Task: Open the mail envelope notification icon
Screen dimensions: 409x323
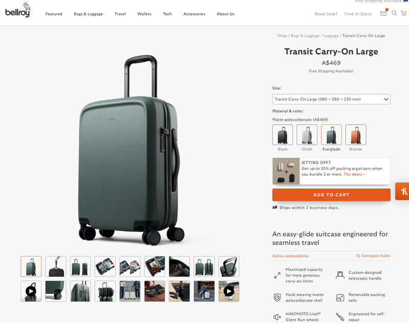Action: (383, 13)
